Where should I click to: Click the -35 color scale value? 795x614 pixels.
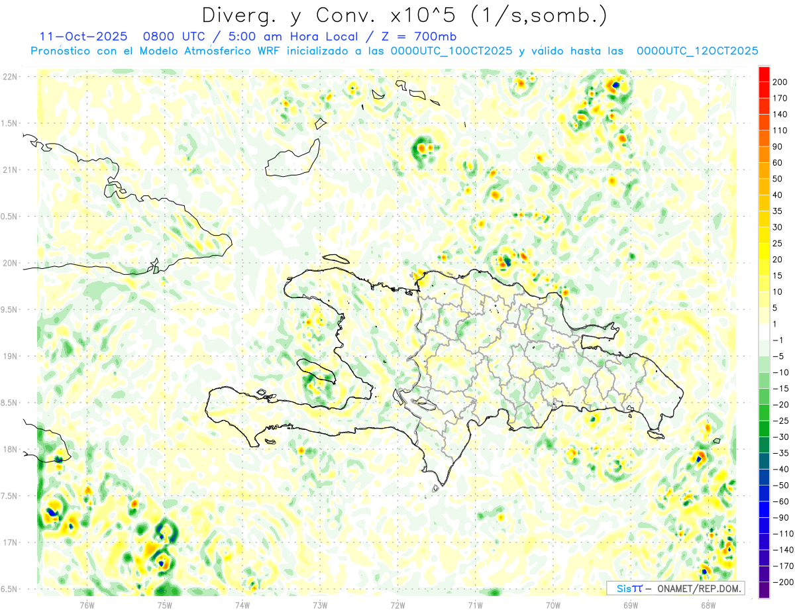tap(782, 453)
